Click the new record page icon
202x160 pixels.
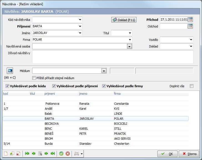pyautogui.click(x=6, y=154)
